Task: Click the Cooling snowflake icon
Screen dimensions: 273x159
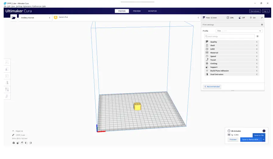Action: click(207, 64)
